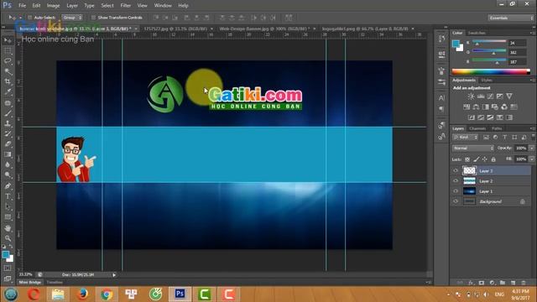Open the Auto-Select Group dropdown

point(72,18)
